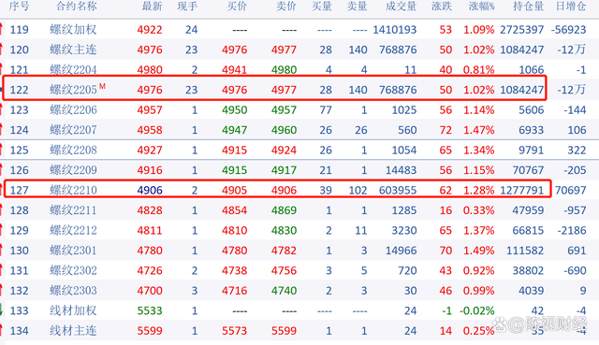The height and width of the screenshot is (345, 599).
Task: Click ask price 4980 of 螺纹2204
Action: 284,70
